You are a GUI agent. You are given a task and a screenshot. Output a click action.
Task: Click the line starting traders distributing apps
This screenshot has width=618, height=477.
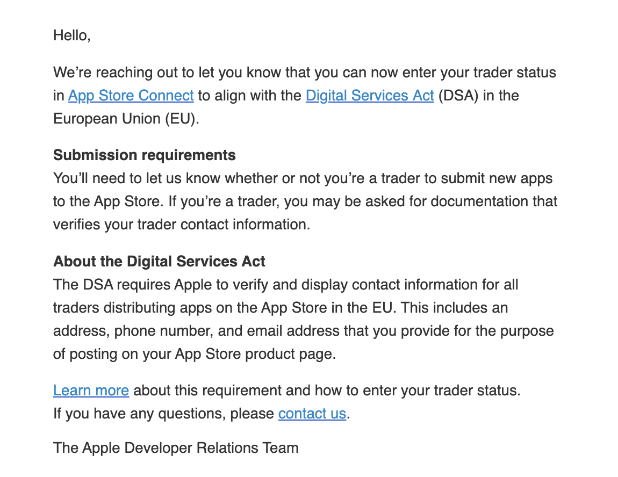pyautogui.click(x=280, y=308)
